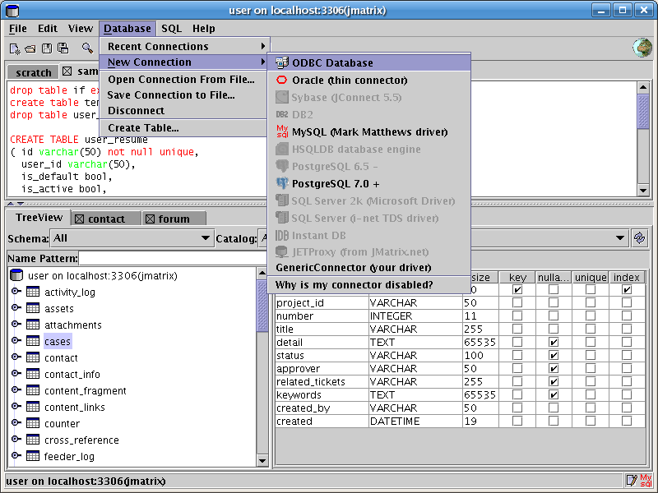Click the magnifier search toolbar icon

87,48
